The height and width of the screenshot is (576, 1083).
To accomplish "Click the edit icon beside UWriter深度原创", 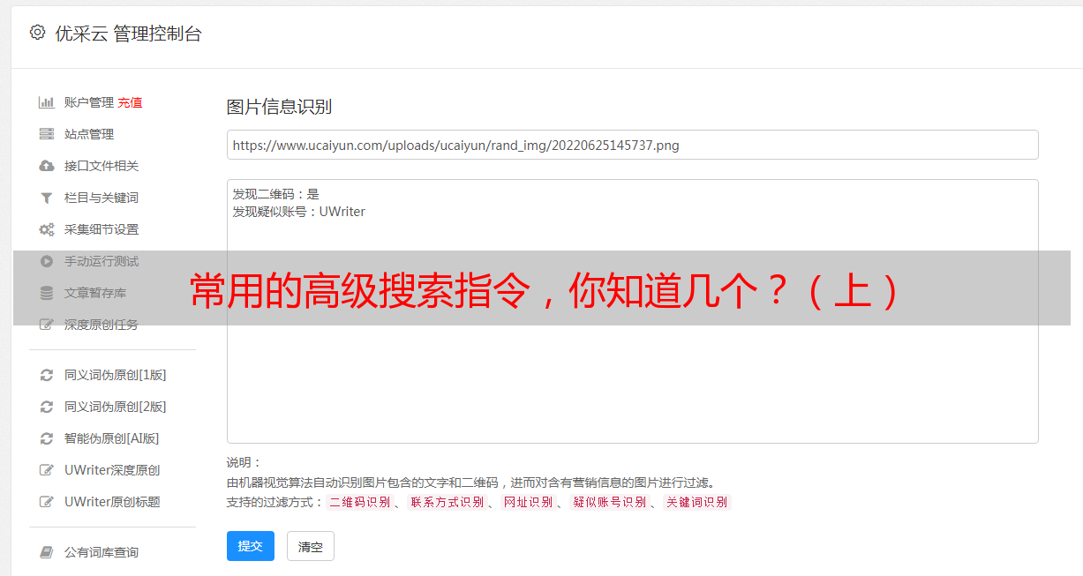I will (x=47, y=470).
